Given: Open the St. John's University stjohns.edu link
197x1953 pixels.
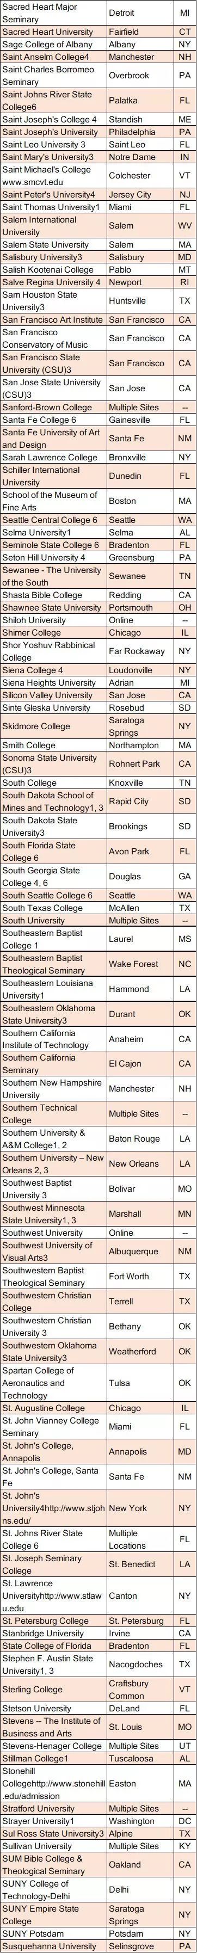Looking at the screenshot, I should (53, 1508).
